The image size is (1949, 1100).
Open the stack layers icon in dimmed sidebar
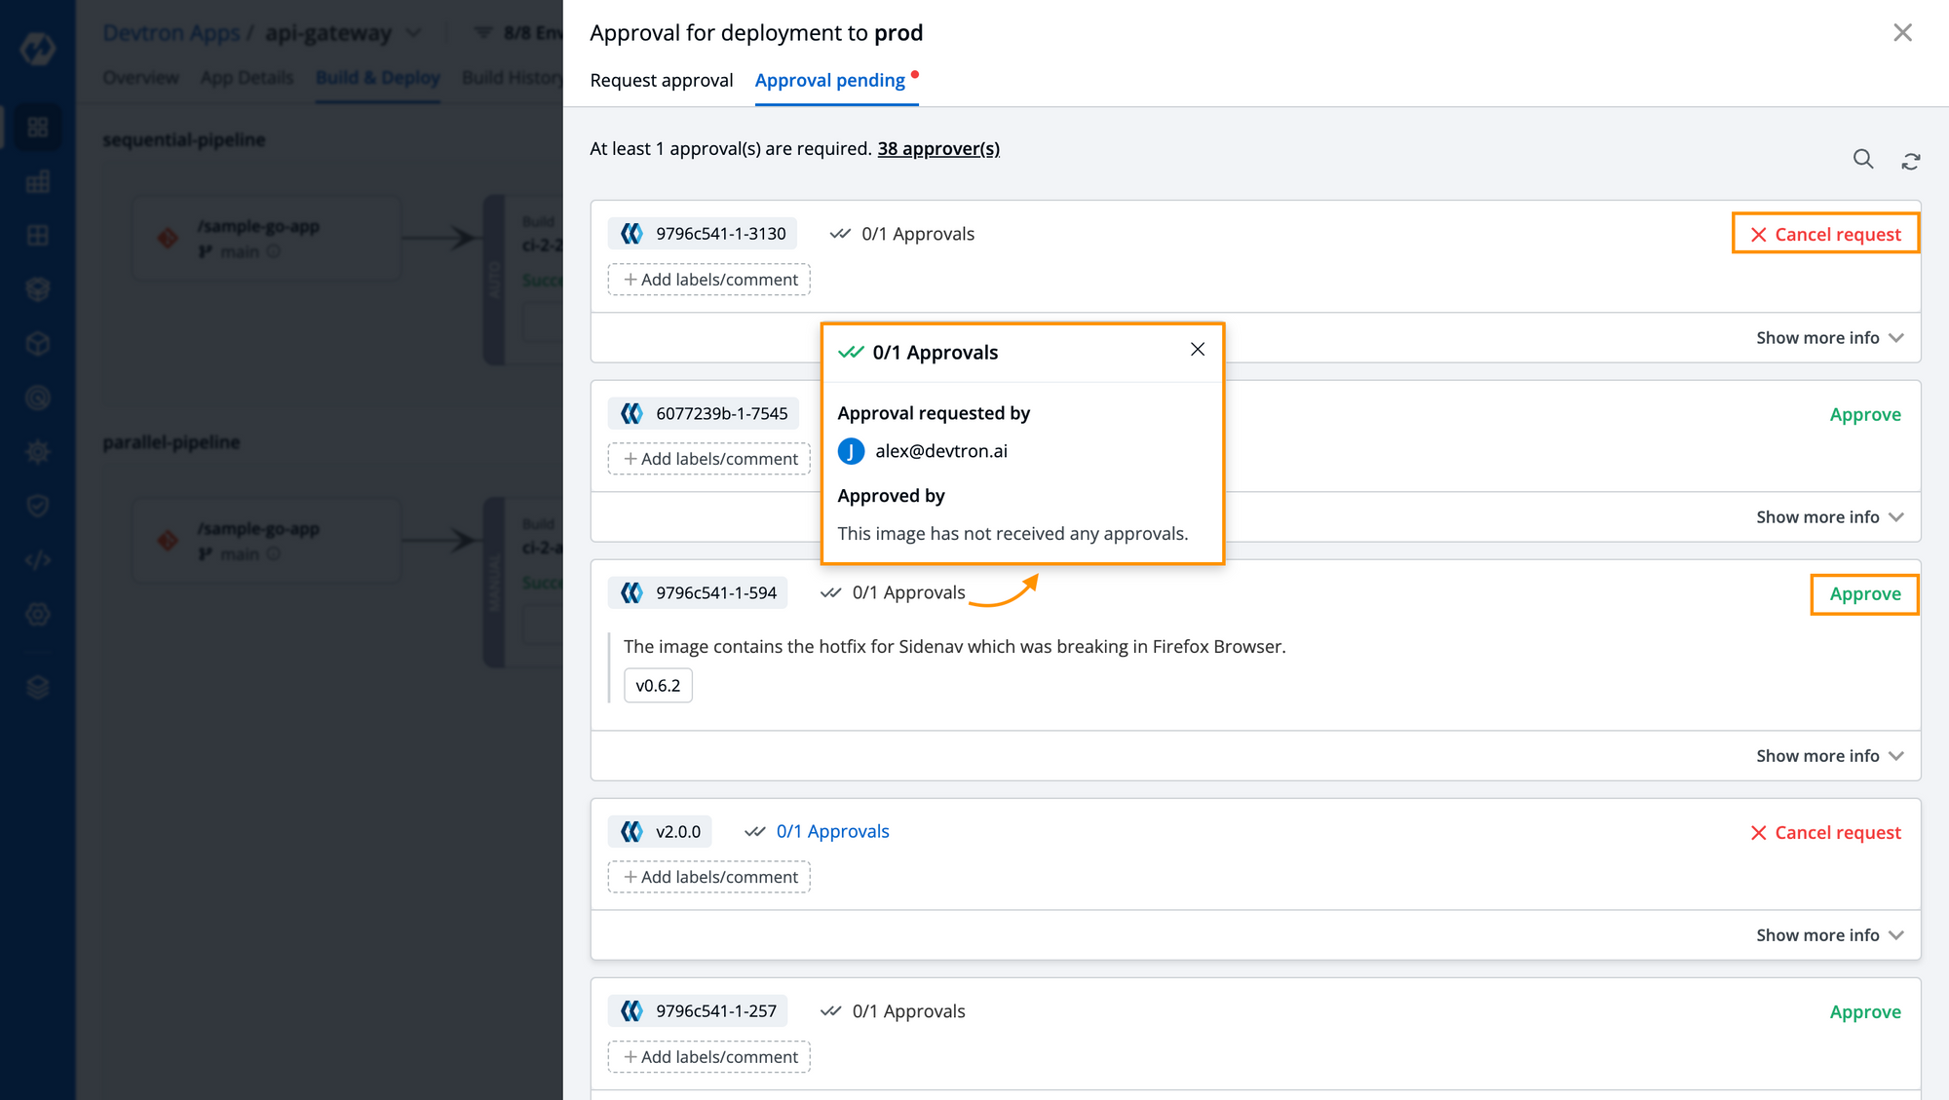38,688
